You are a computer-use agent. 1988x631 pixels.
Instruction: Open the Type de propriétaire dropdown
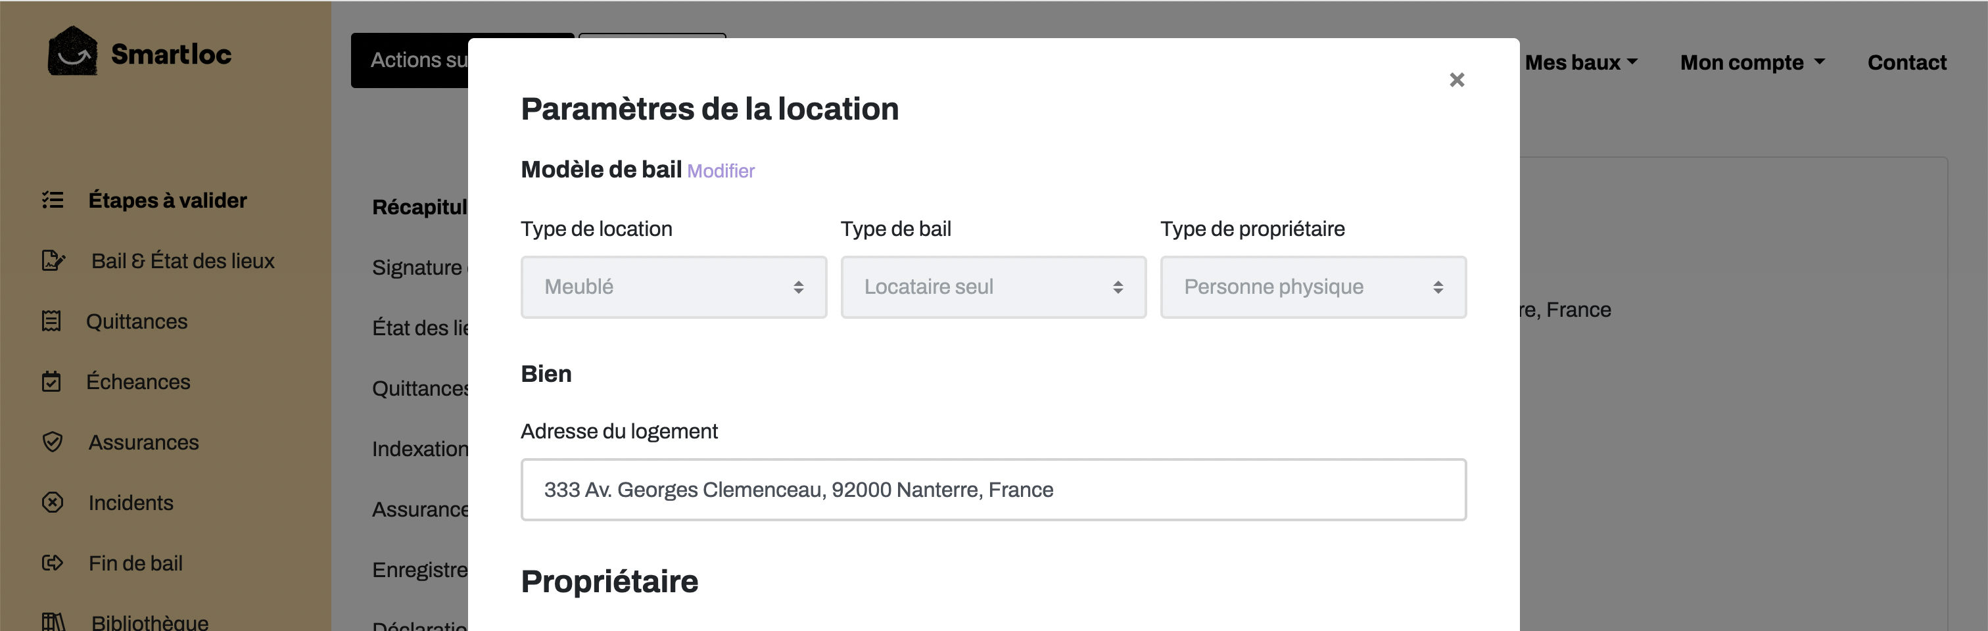pos(1313,287)
